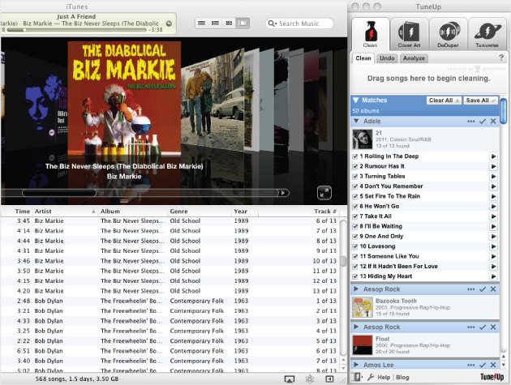Image resolution: width=511 pixels, height=385 pixels.
Task: Sort by the Year column header
Action: tap(245, 211)
